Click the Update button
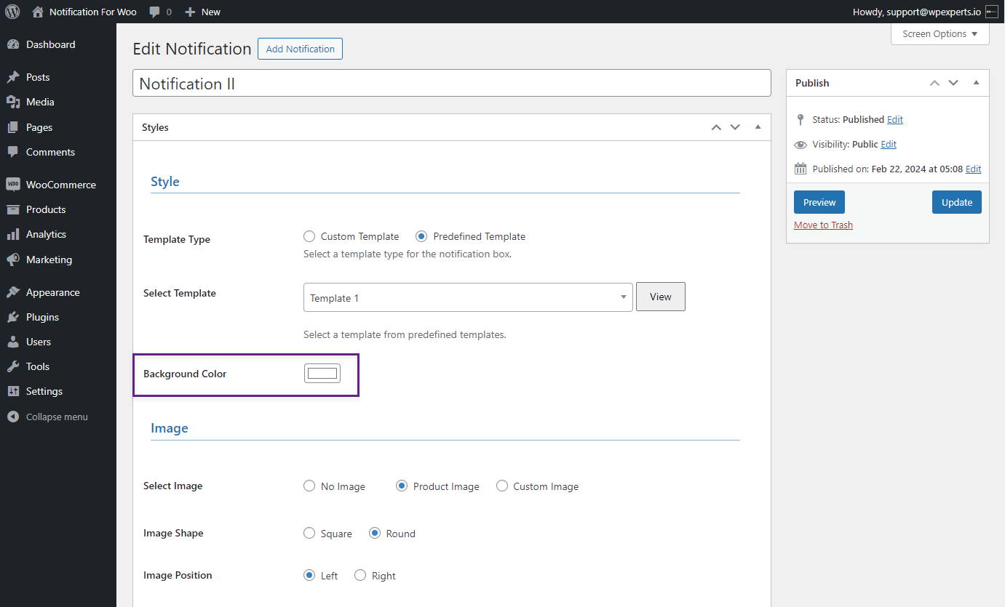 click(957, 202)
